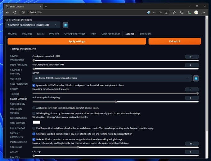This screenshot has height=161, width=211.
Task: Open Saving to a directory section
Action: (x=16, y=72)
